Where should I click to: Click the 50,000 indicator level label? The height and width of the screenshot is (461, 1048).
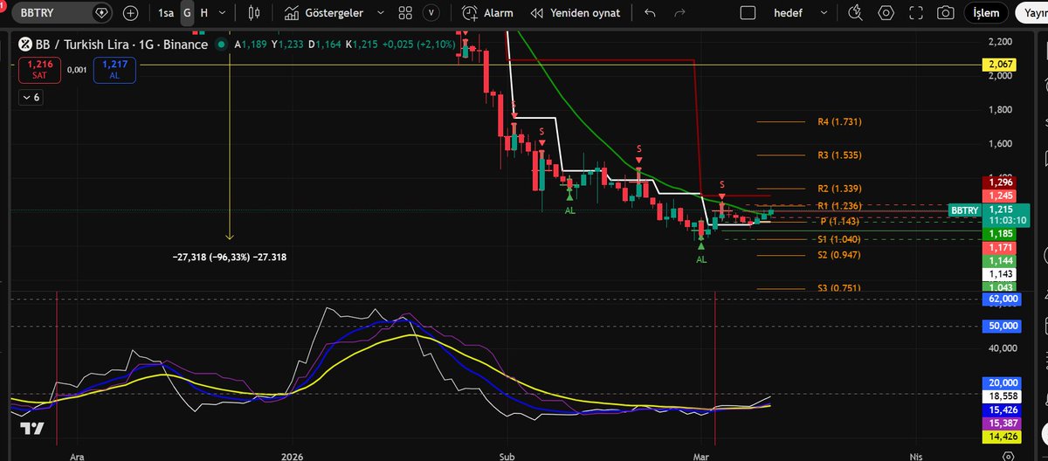(1003, 326)
